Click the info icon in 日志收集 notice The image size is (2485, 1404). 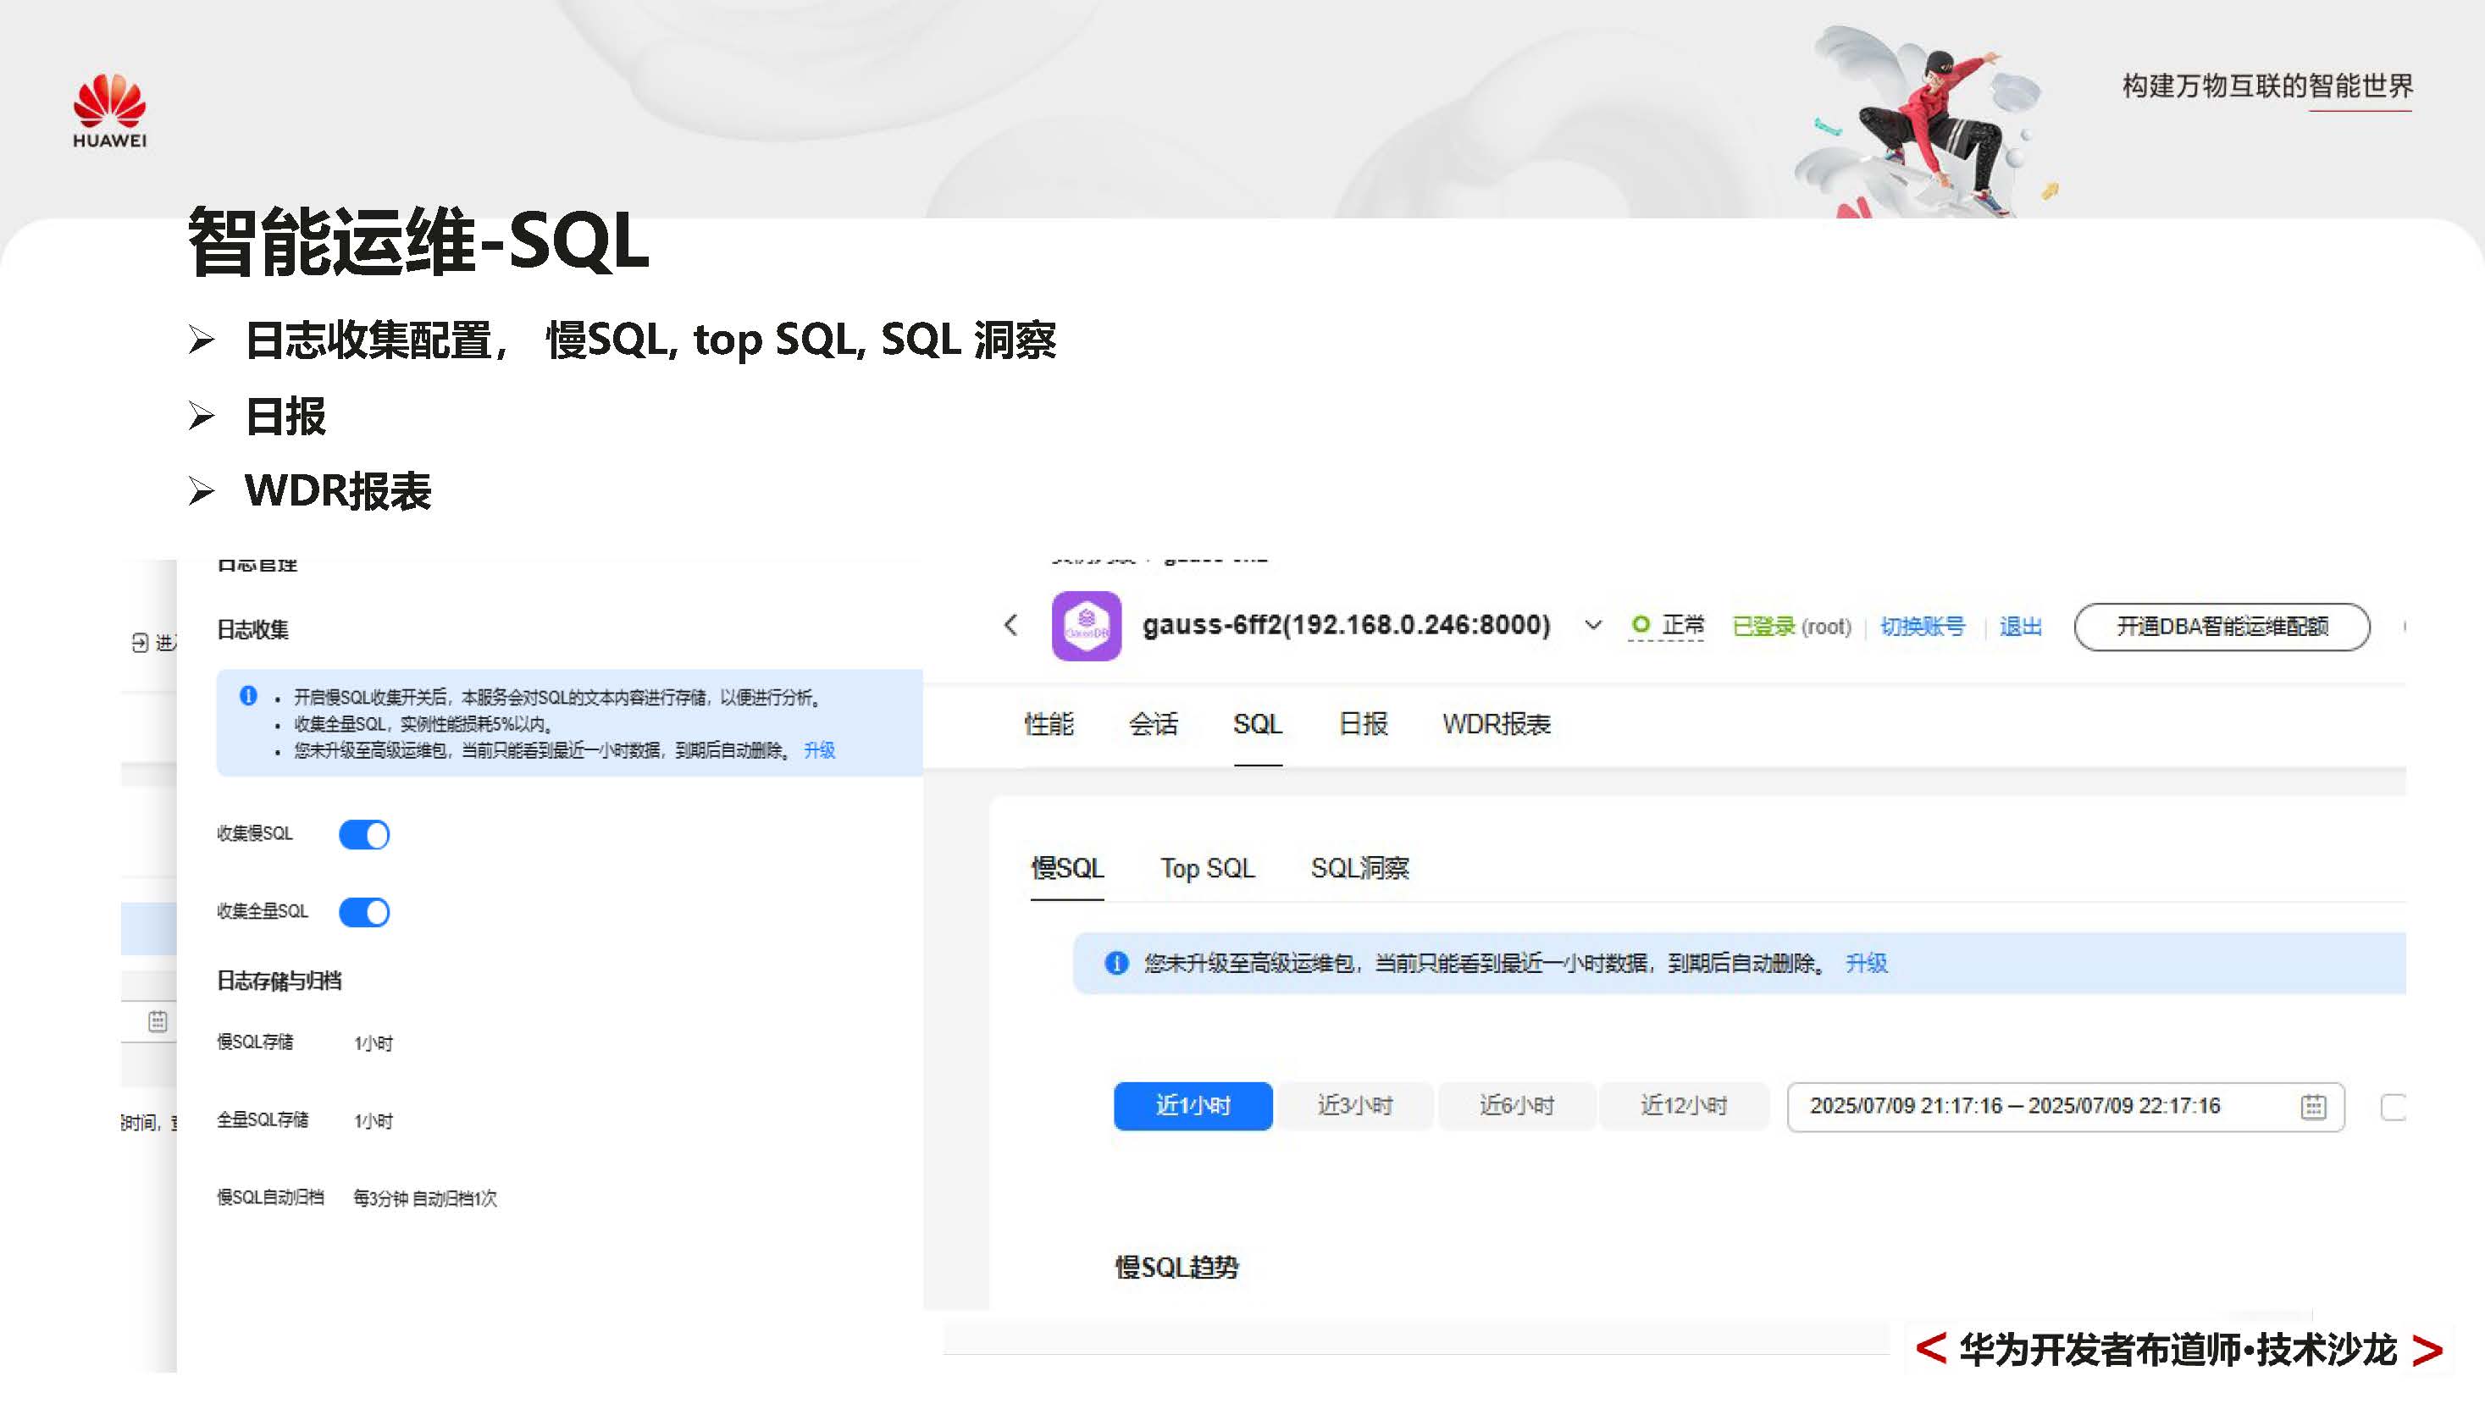coord(248,695)
